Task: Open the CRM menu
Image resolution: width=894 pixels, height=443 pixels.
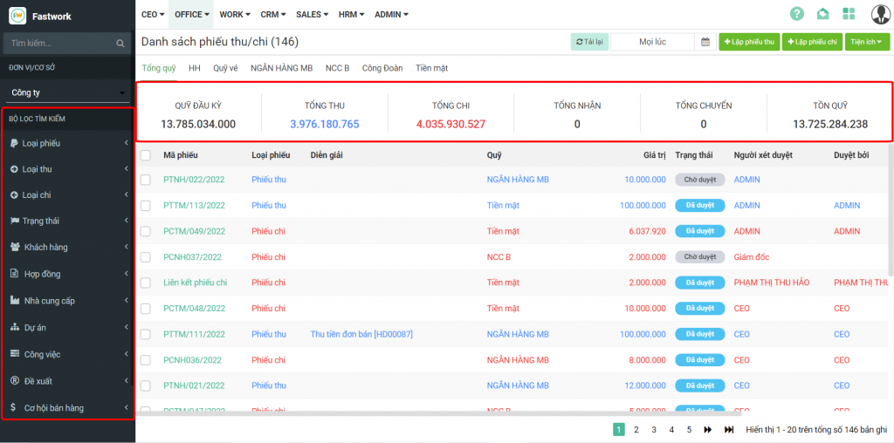Action: [272, 14]
